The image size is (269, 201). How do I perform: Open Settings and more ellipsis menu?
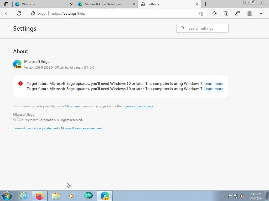point(261,13)
